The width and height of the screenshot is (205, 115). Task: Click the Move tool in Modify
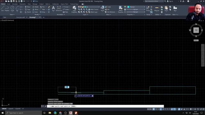[x=28, y=7]
